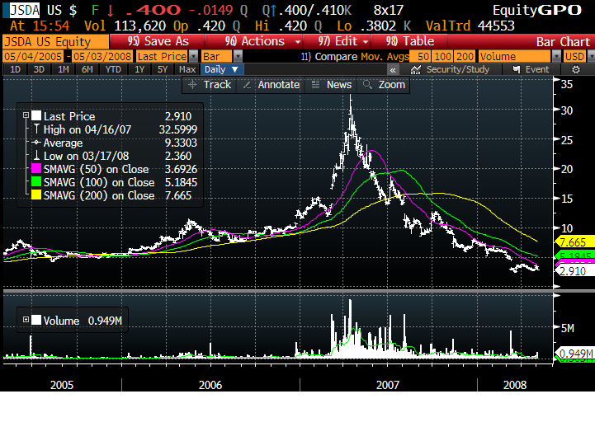Open the Daily periodicity dropdown

[x=221, y=70]
